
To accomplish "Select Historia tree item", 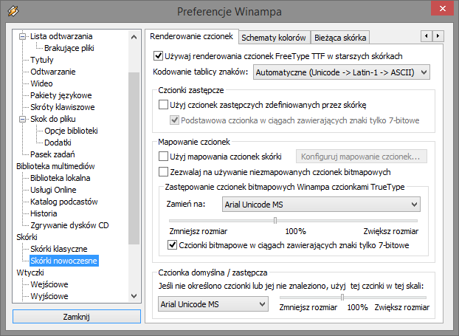I will [44, 213].
